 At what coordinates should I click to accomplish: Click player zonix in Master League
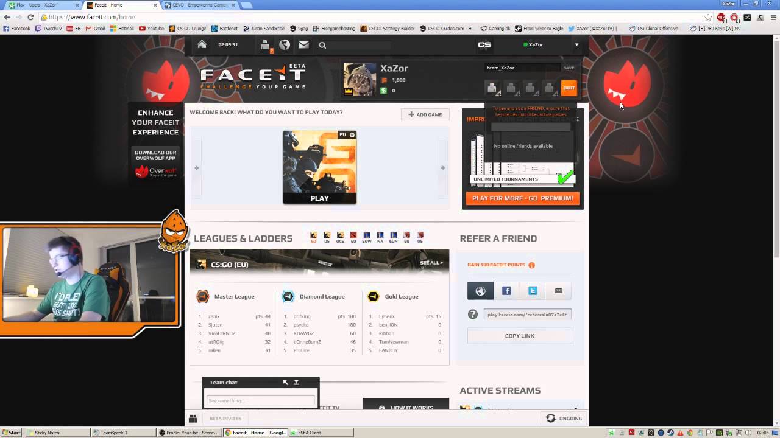click(214, 316)
